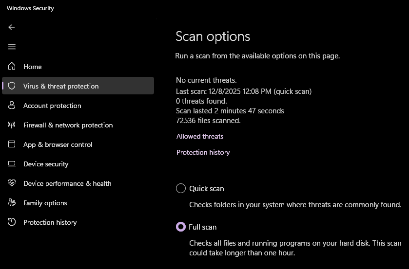The image size is (409, 269).
Task: Click the Home house icon
Action: coord(12,67)
